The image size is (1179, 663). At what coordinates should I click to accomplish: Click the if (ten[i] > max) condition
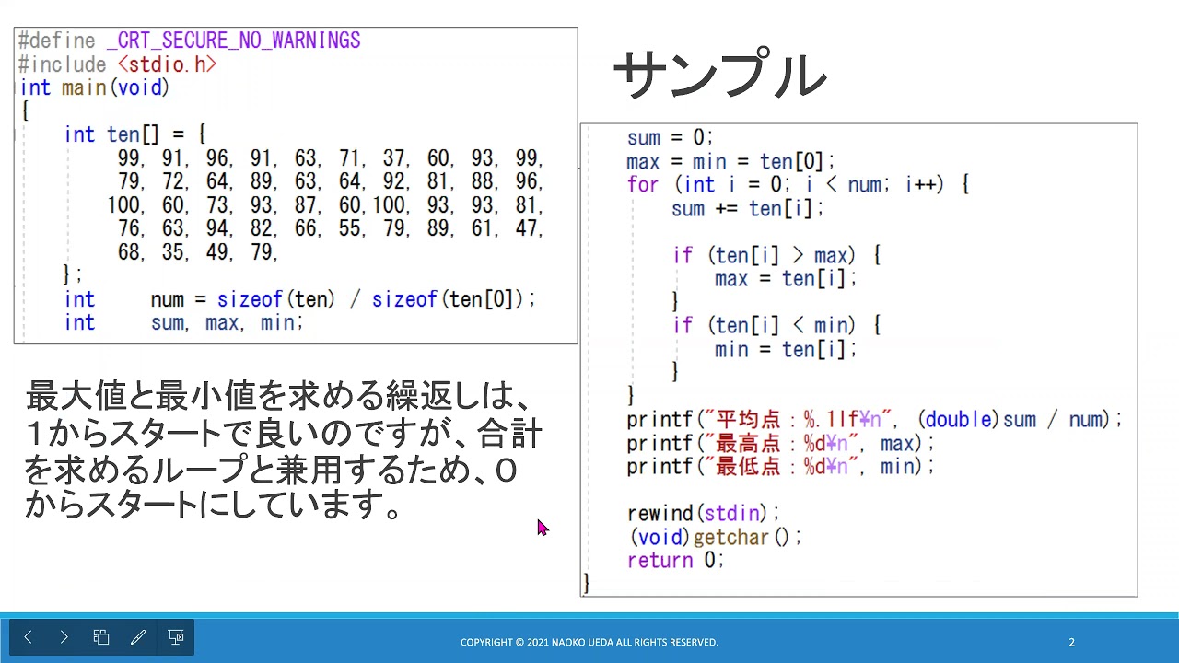[776, 256]
